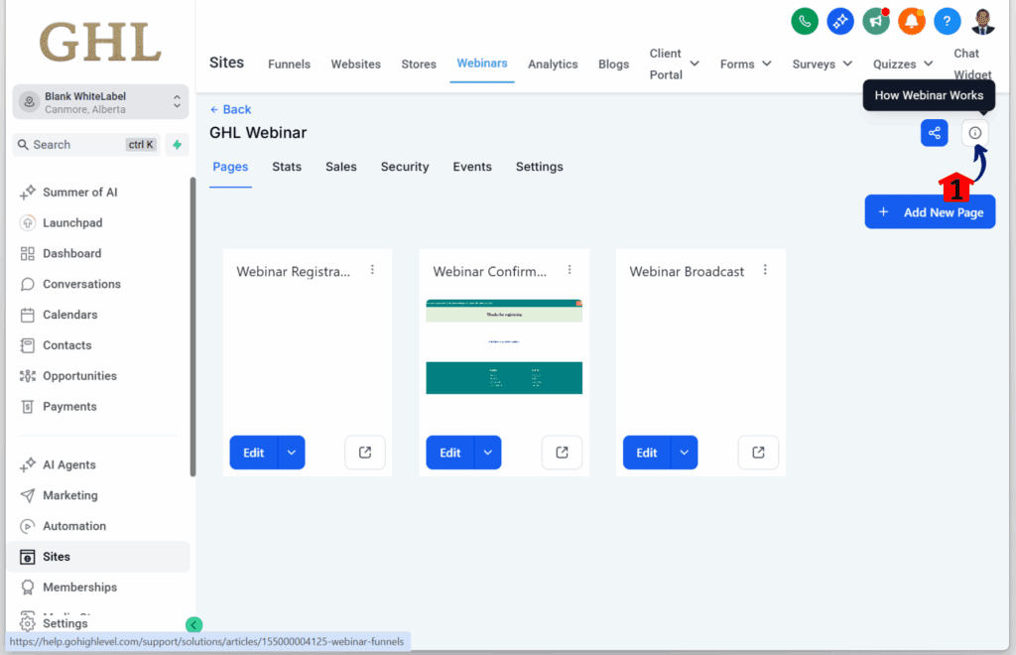Open Contacts from the sidebar
This screenshot has width=1016, height=655.
[66, 345]
